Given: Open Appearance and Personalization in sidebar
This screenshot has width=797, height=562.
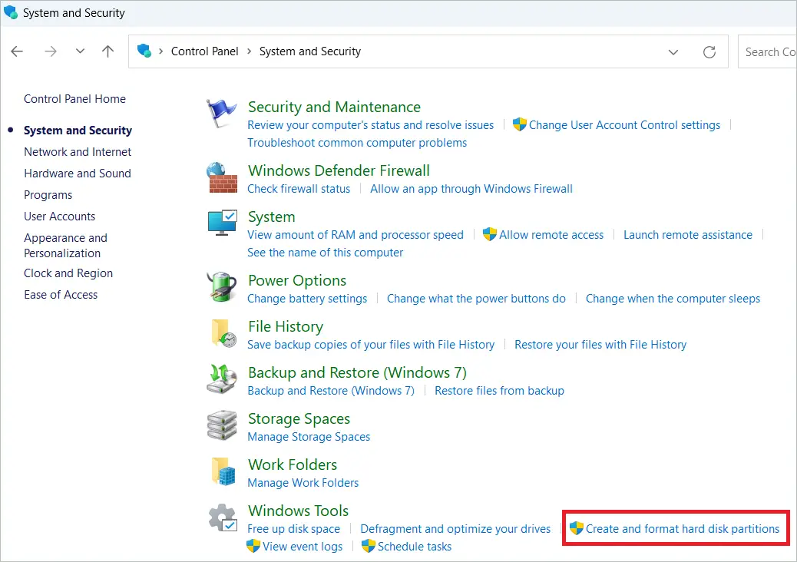Looking at the screenshot, I should pos(65,246).
